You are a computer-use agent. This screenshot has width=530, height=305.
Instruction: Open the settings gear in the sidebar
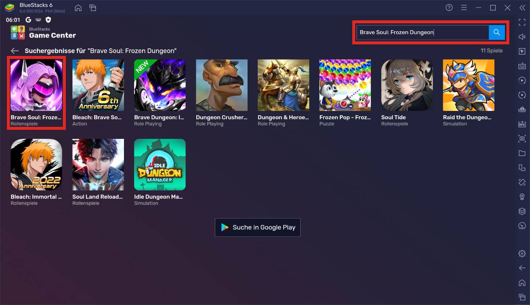click(522, 253)
